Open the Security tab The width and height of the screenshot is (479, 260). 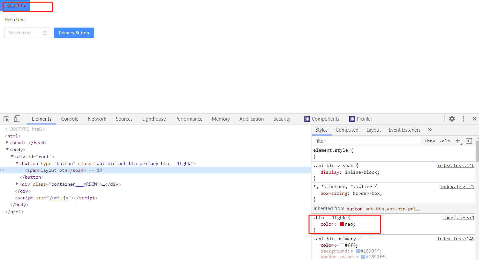click(x=282, y=119)
